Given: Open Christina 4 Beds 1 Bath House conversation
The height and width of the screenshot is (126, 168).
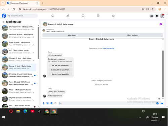Looking at the screenshot, I should pos(18,75).
